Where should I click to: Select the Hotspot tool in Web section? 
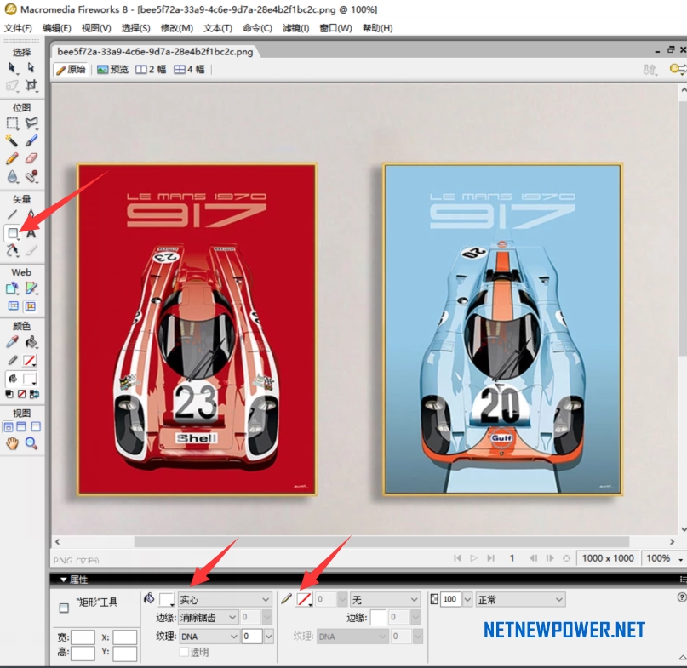tap(12, 288)
